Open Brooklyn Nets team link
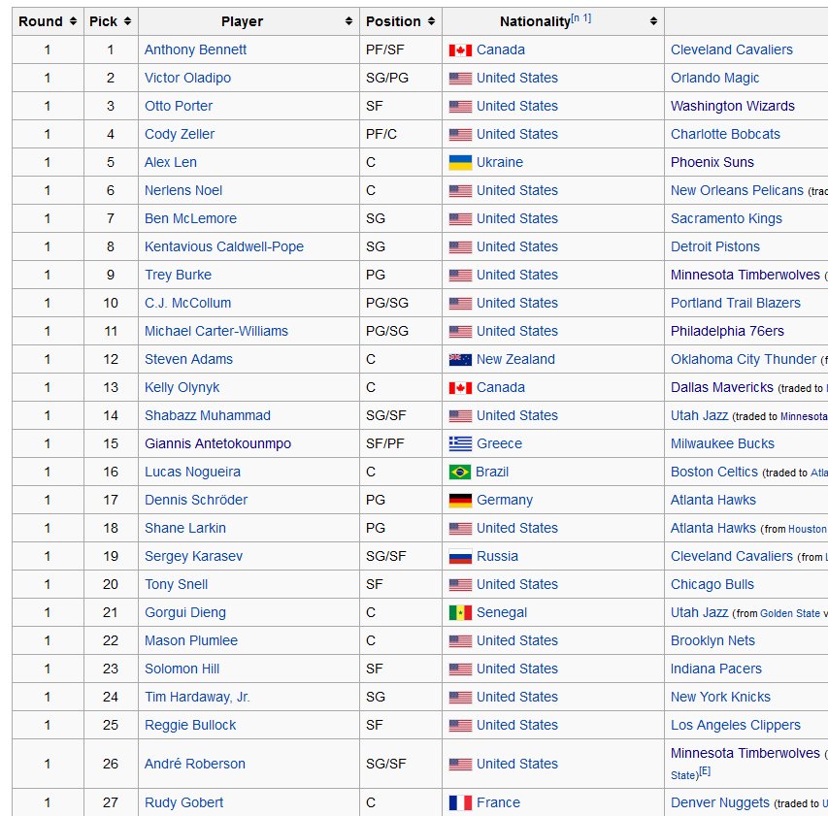The image size is (828, 816). (712, 640)
